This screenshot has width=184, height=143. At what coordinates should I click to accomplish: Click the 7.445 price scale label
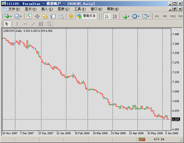pyautogui.click(x=176, y=34)
